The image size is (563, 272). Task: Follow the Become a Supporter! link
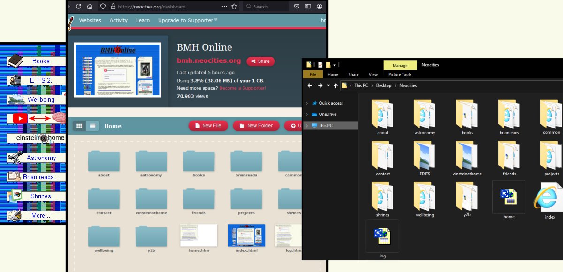pyautogui.click(x=243, y=88)
